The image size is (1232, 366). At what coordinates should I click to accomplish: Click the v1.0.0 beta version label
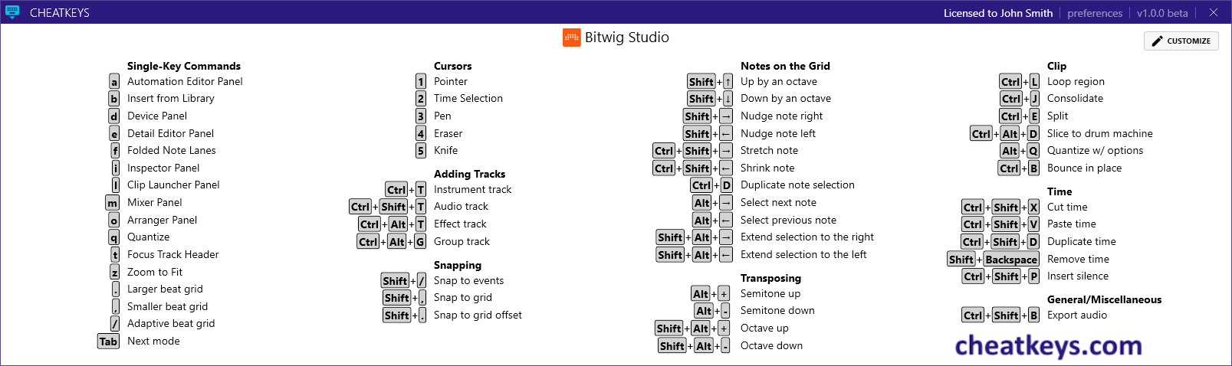click(1162, 13)
